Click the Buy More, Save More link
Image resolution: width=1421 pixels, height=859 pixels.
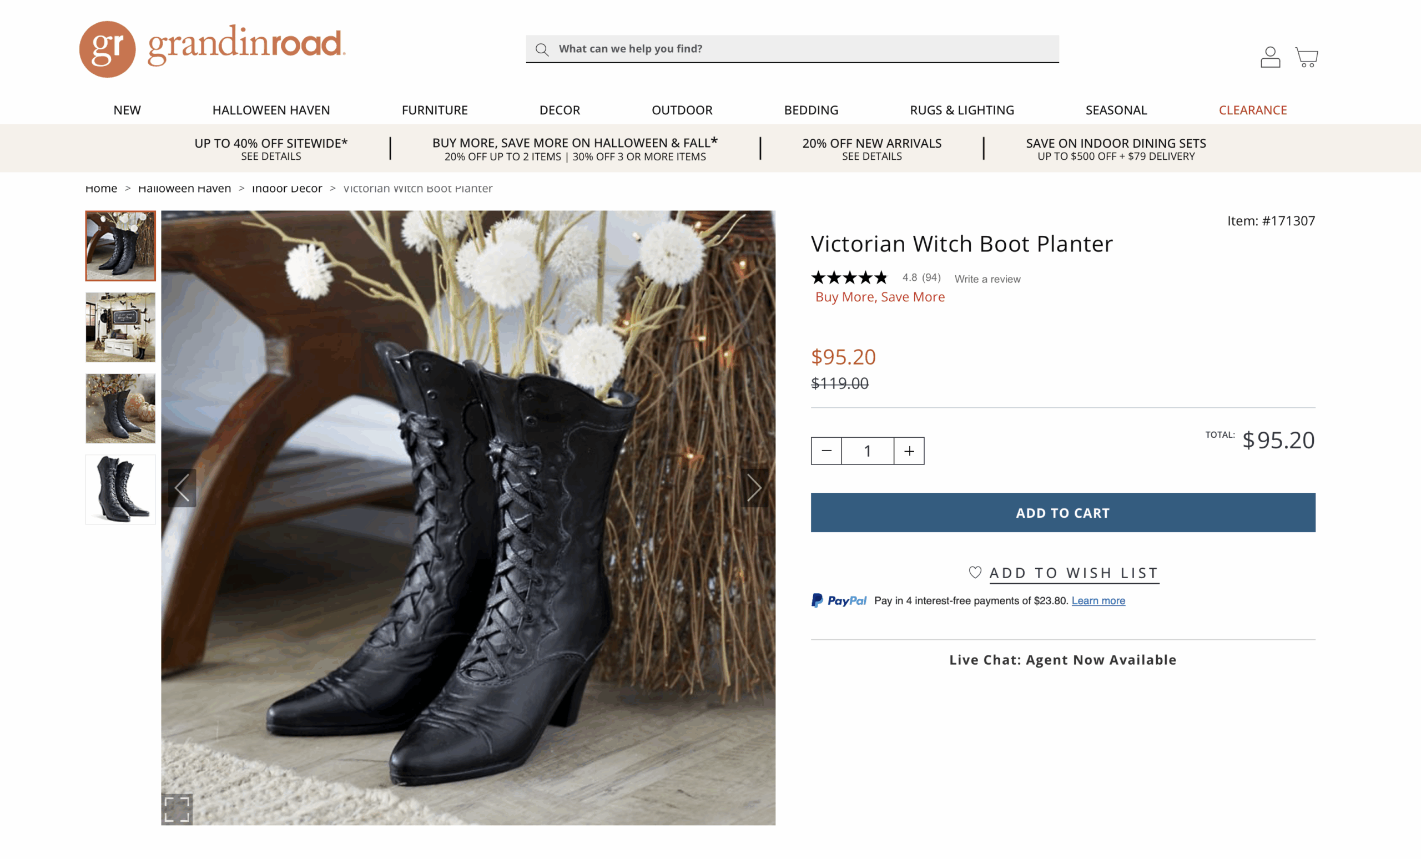[879, 297]
